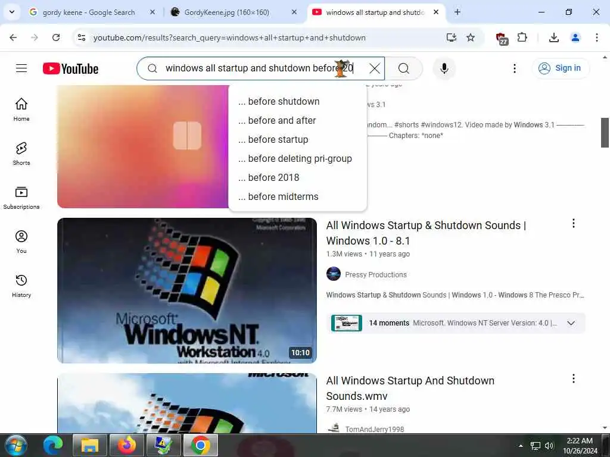
Task: Open History in the sidebar
Action: point(21,285)
